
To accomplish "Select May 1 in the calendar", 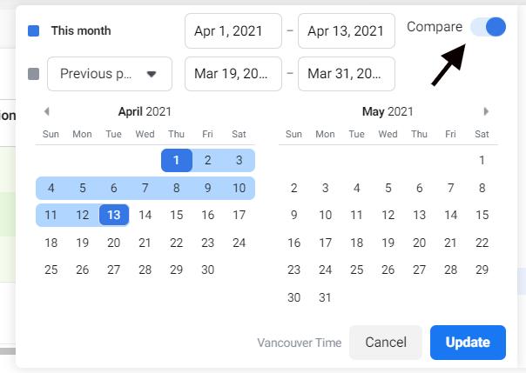I will (x=482, y=160).
